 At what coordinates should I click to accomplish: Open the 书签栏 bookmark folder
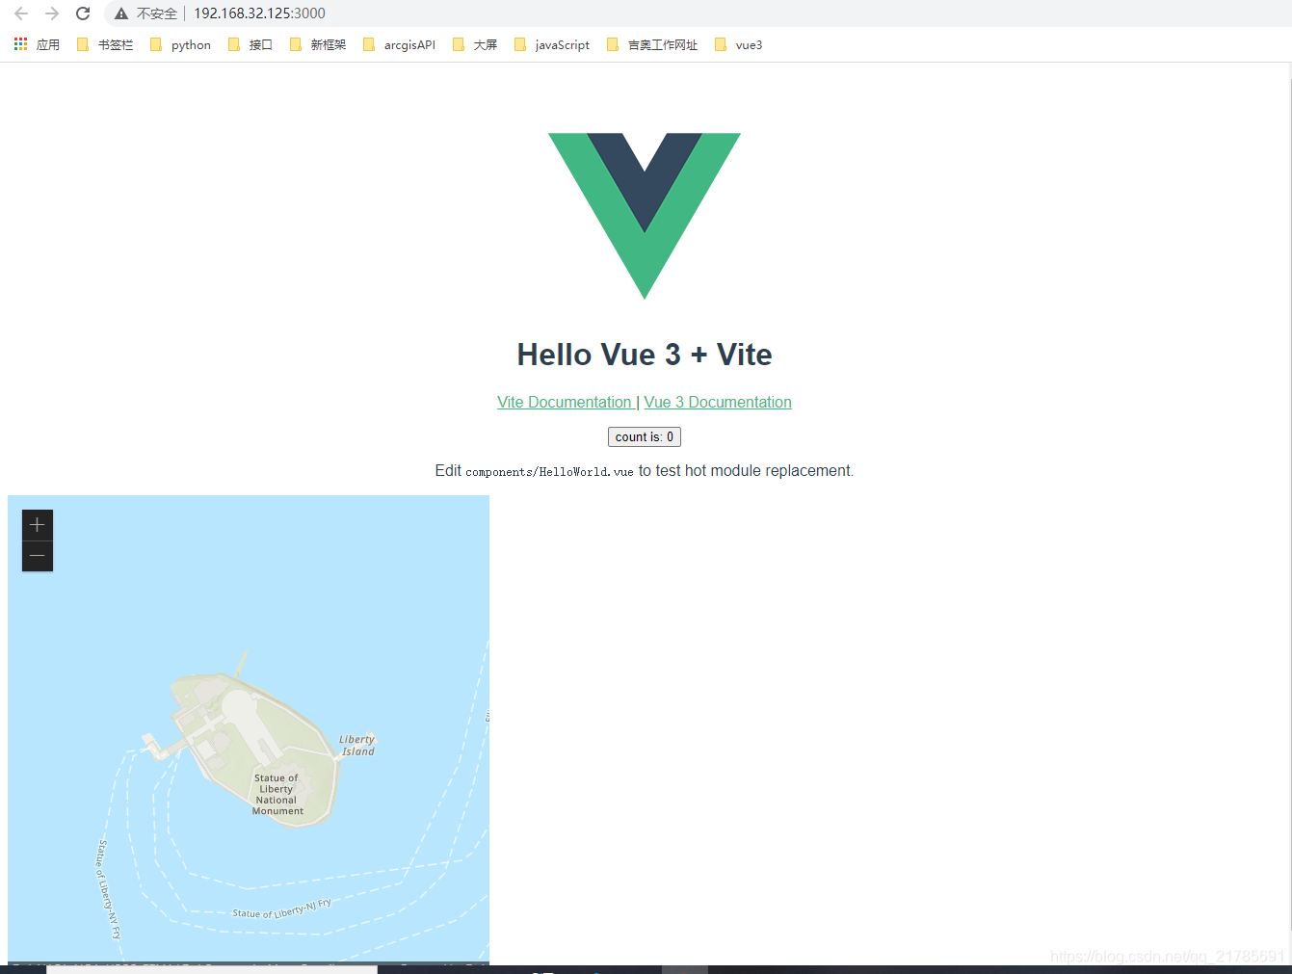point(105,44)
